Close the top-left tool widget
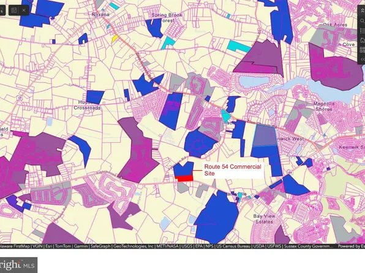Screen dimensions: 365x273 (24, 10)
